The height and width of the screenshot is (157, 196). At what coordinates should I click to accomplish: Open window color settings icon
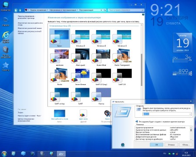coord(83,113)
